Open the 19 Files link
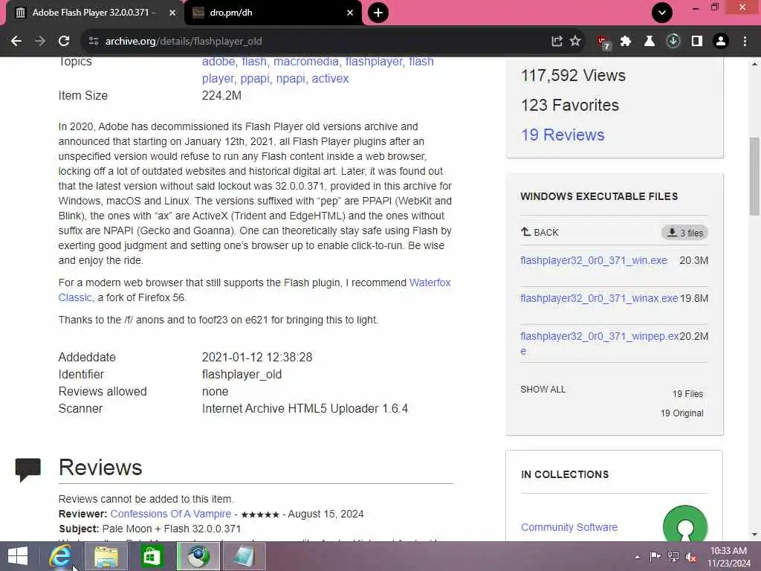The height and width of the screenshot is (571, 761). pyautogui.click(x=687, y=394)
